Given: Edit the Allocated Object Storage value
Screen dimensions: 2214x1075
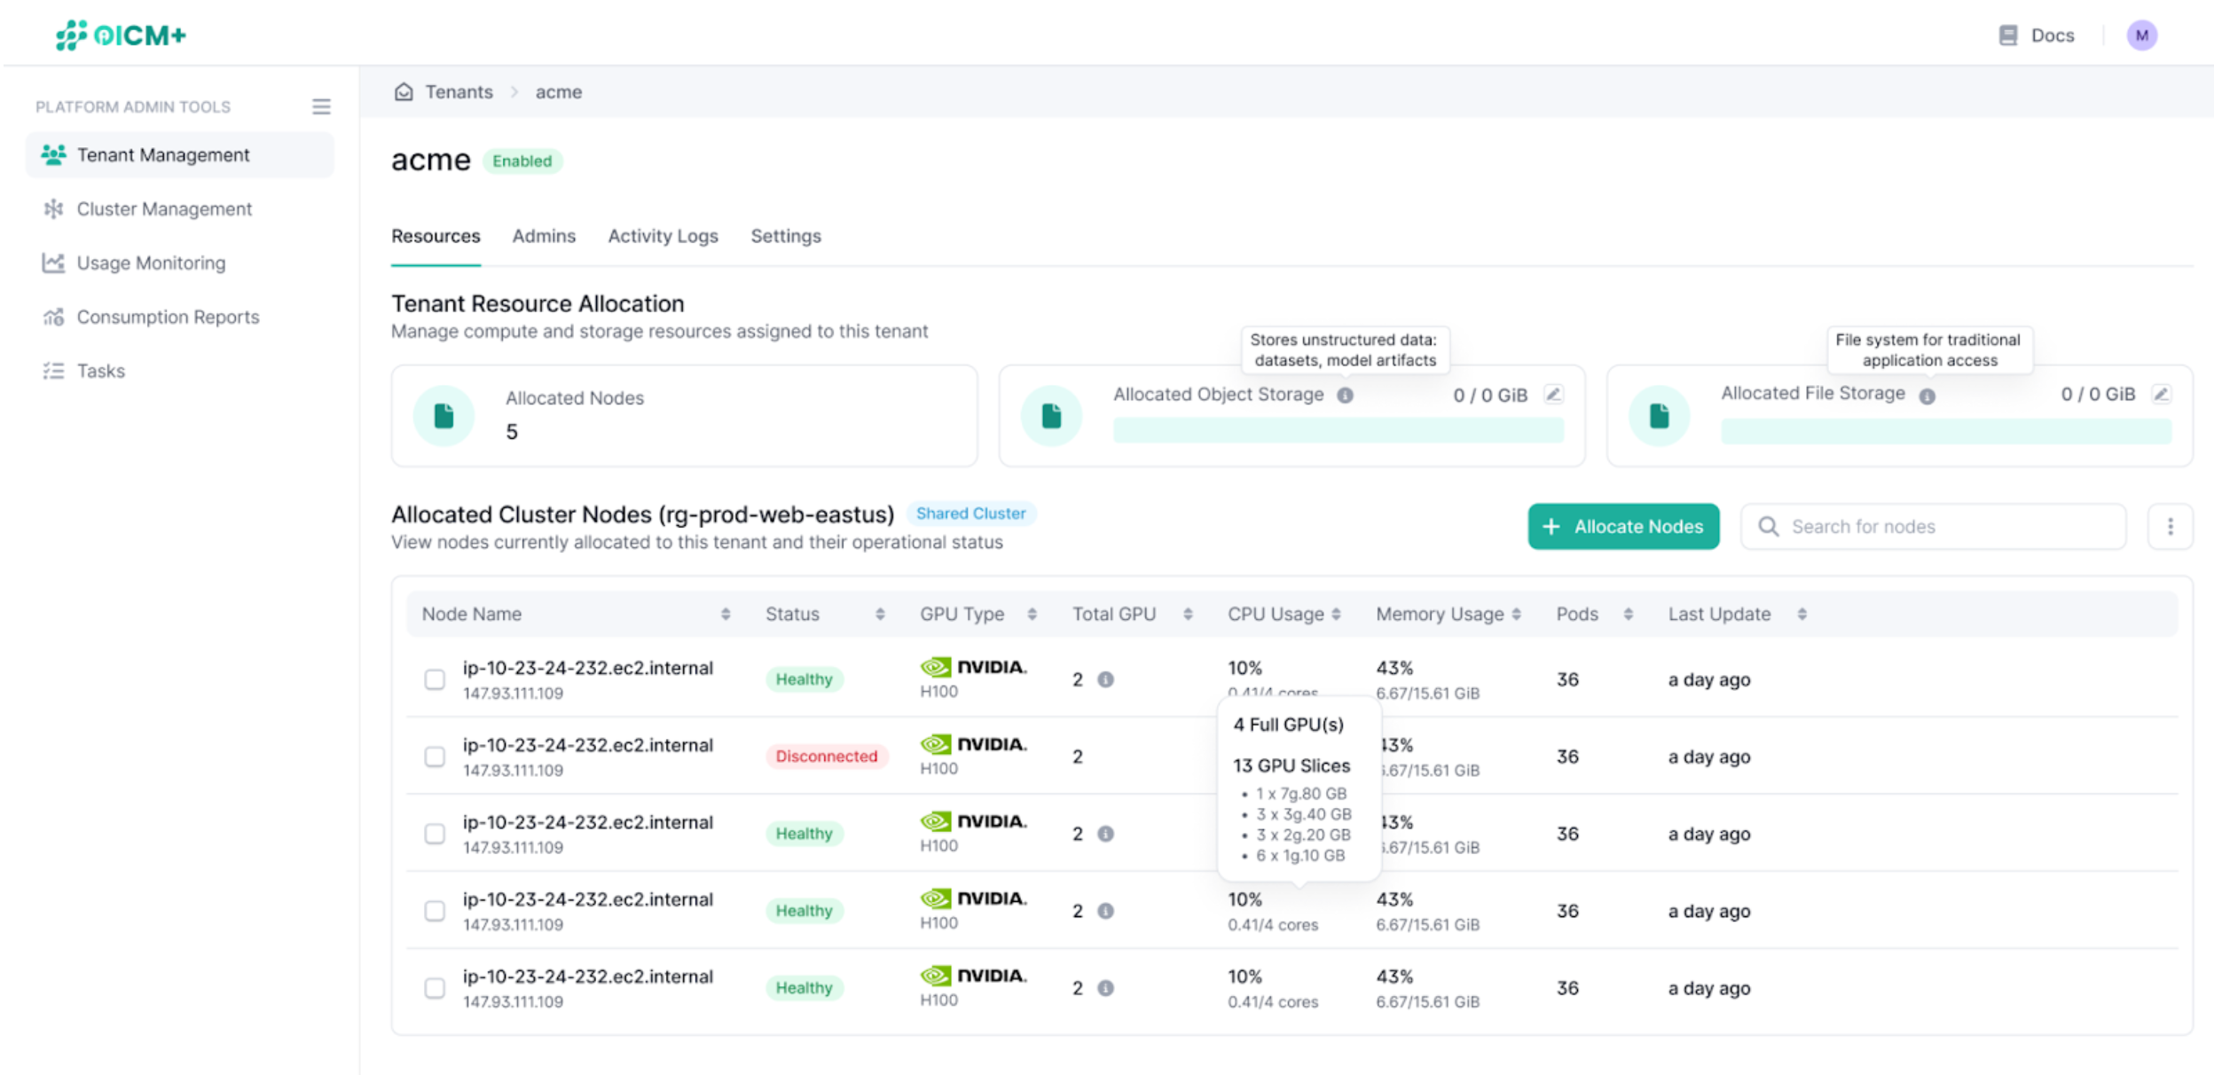Looking at the screenshot, I should click(x=1552, y=394).
